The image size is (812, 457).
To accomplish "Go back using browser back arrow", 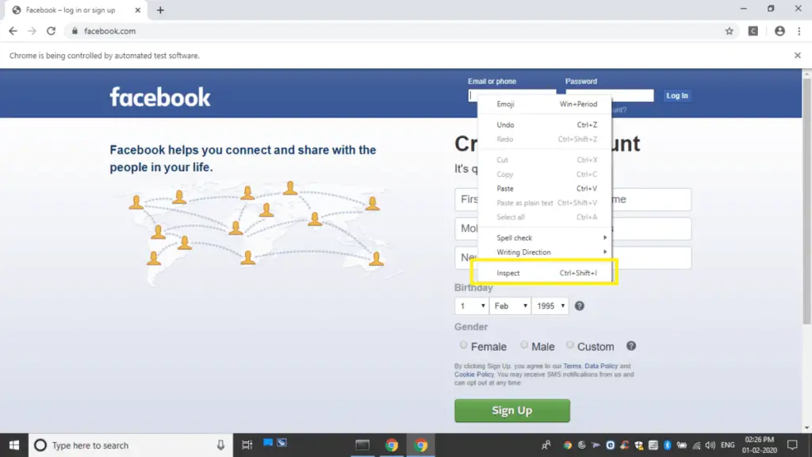I will [13, 31].
